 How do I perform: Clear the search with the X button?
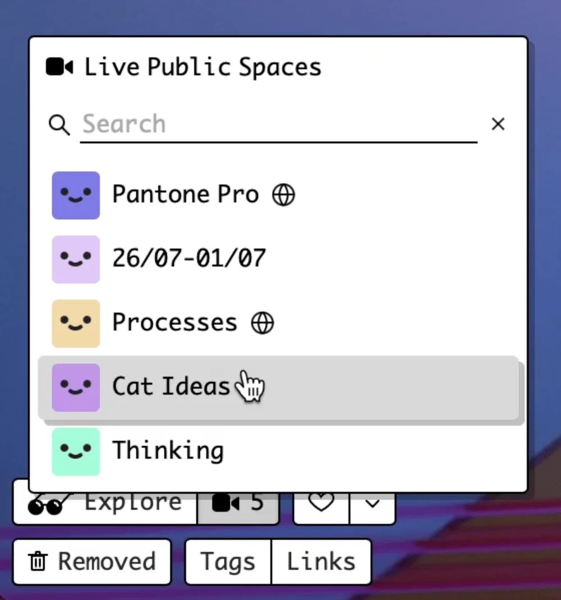point(498,124)
